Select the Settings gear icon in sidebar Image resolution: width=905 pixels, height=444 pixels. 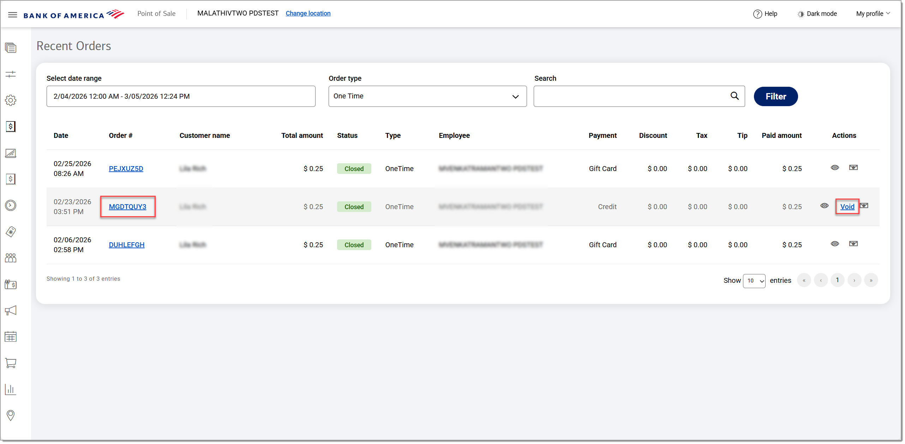coord(11,100)
